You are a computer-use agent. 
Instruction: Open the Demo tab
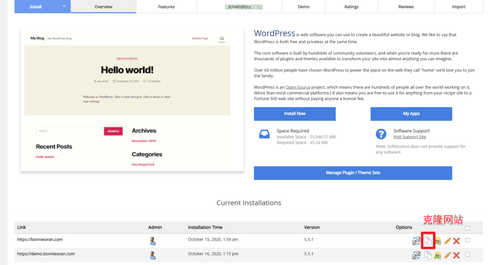pos(304,6)
